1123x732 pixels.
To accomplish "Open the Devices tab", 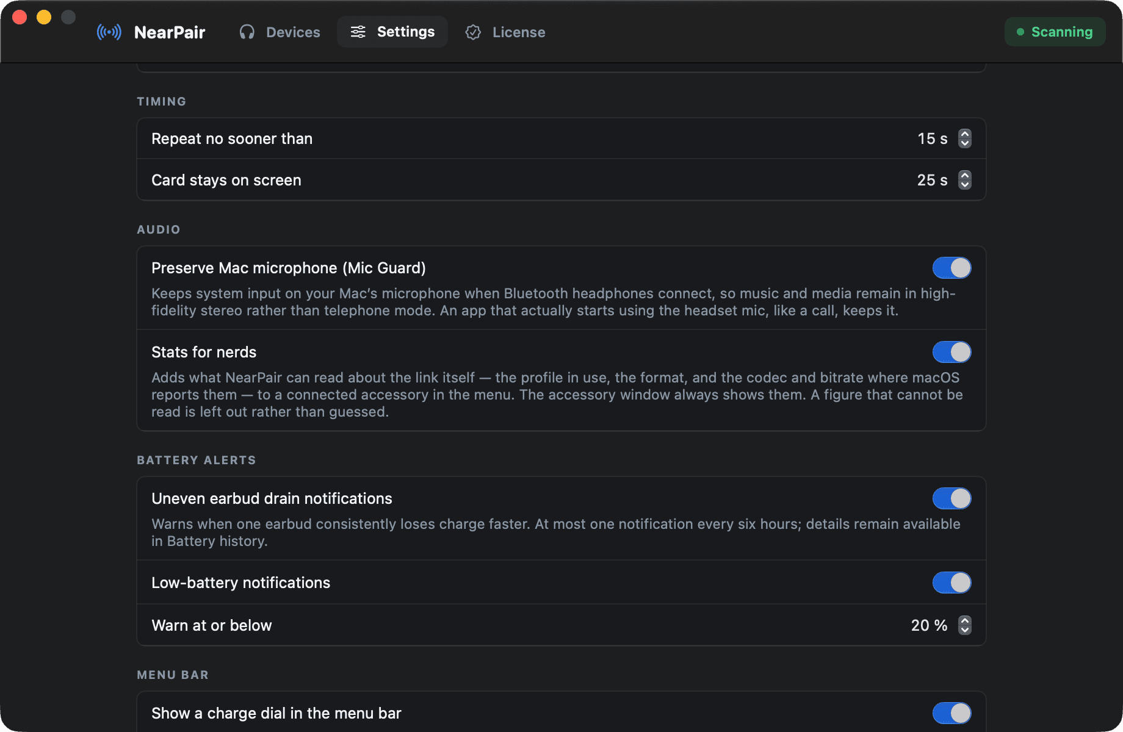I will click(280, 32).
